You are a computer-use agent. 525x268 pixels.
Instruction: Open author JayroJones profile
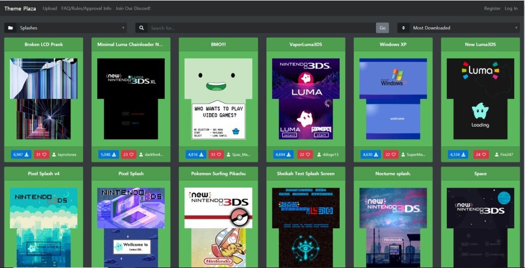click(64, 154)
